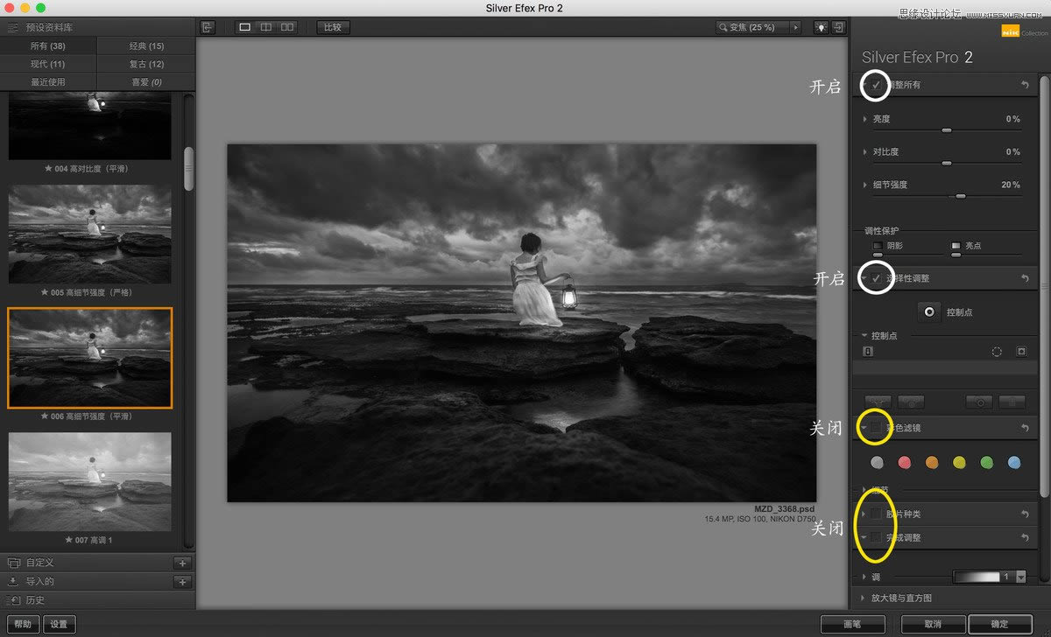Choose the 007 高调 1 preset thumbnail
1051x637 pixels.
point(90,481)
